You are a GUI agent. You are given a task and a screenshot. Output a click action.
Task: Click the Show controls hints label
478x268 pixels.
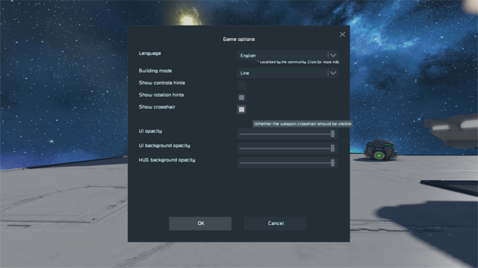(x=162, y=83)
